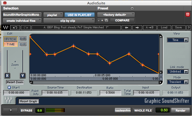The height and width of the screenshot is (116, 192).
Task: Open Link mode Unlinked dropdown
Action: (x=178, y=72)
